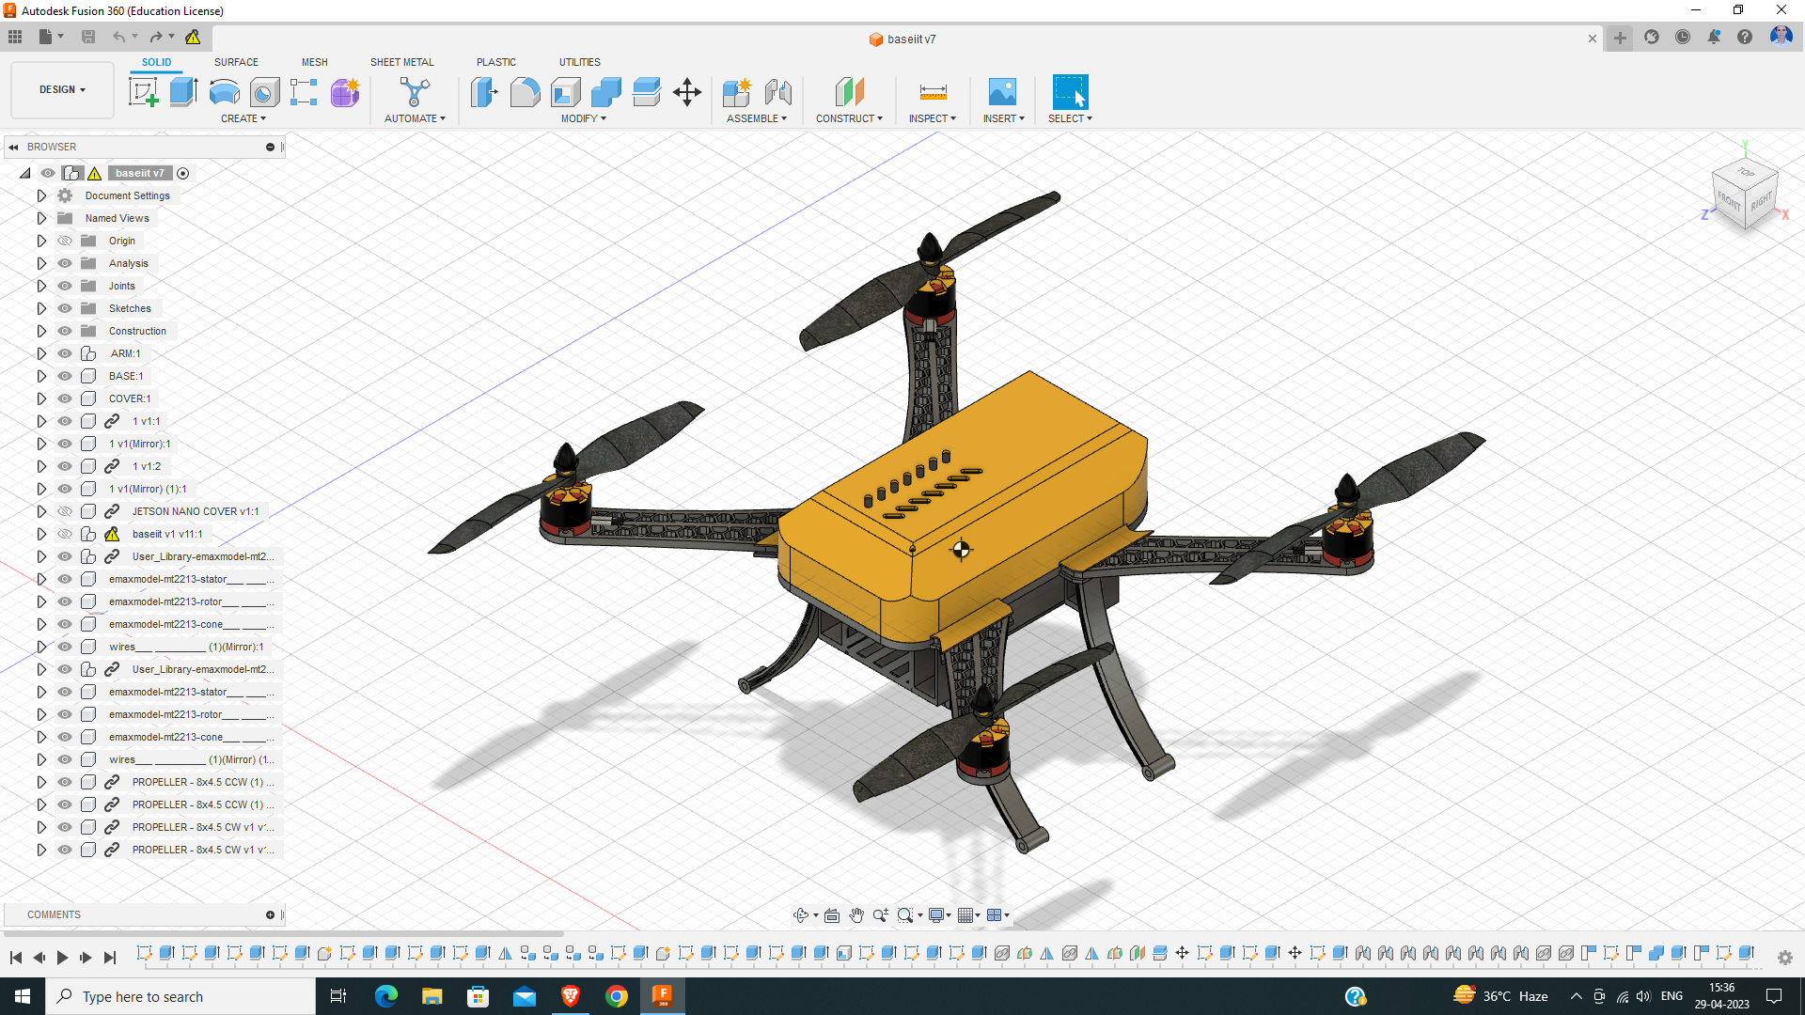This screenshot has height=1015, width=1805.
Task: Open the INSPECT menu label
Action: point(932,118)
